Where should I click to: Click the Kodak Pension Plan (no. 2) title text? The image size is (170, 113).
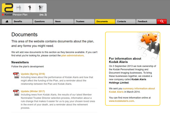click(24, 15)
